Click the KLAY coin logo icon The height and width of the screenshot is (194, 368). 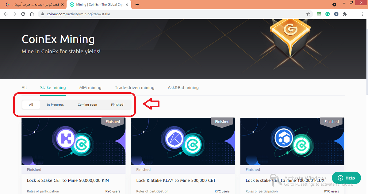click(174, 139)
